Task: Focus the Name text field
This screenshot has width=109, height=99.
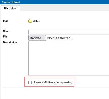Action: point(69,32)
